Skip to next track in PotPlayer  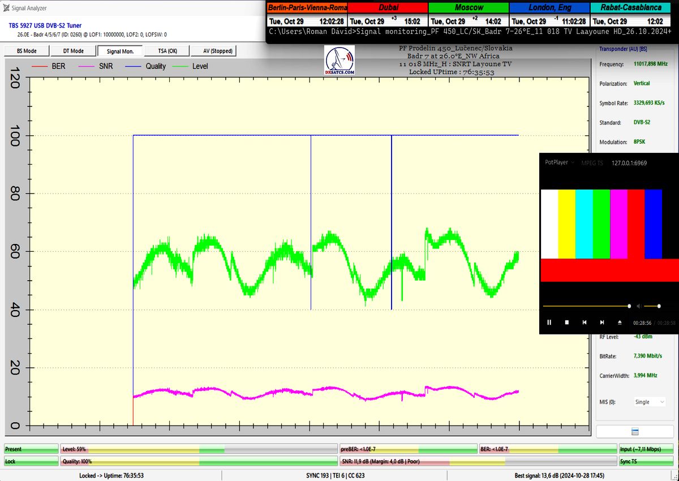[x=602, y=323]
